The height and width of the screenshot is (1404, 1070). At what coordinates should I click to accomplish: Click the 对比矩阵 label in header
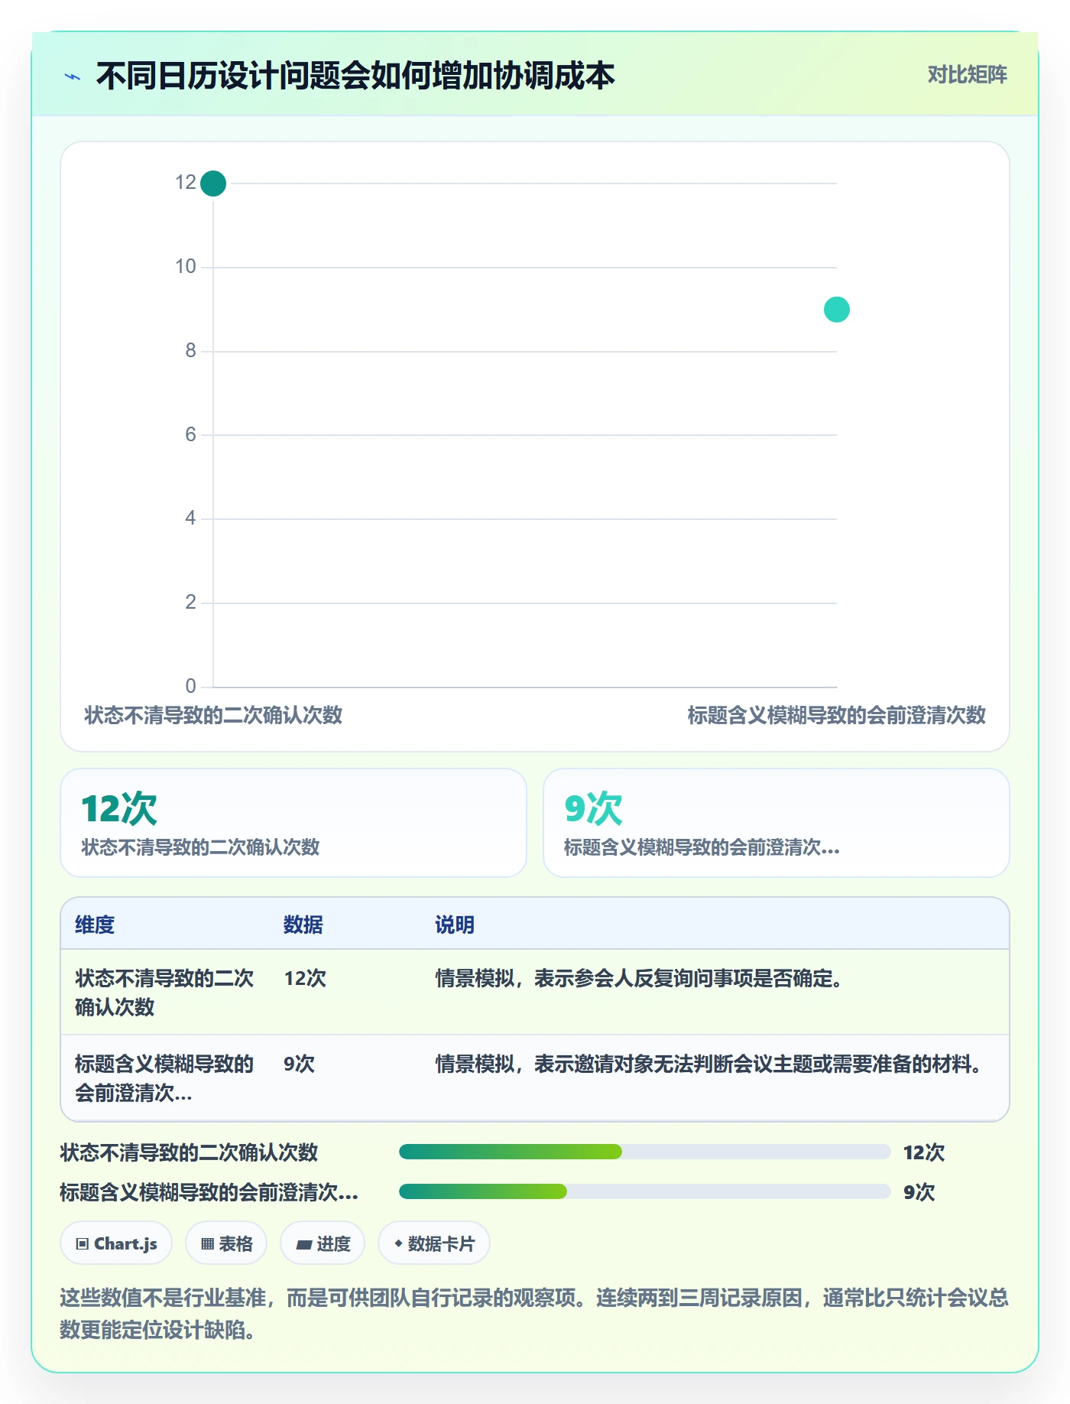coord(967,75)
